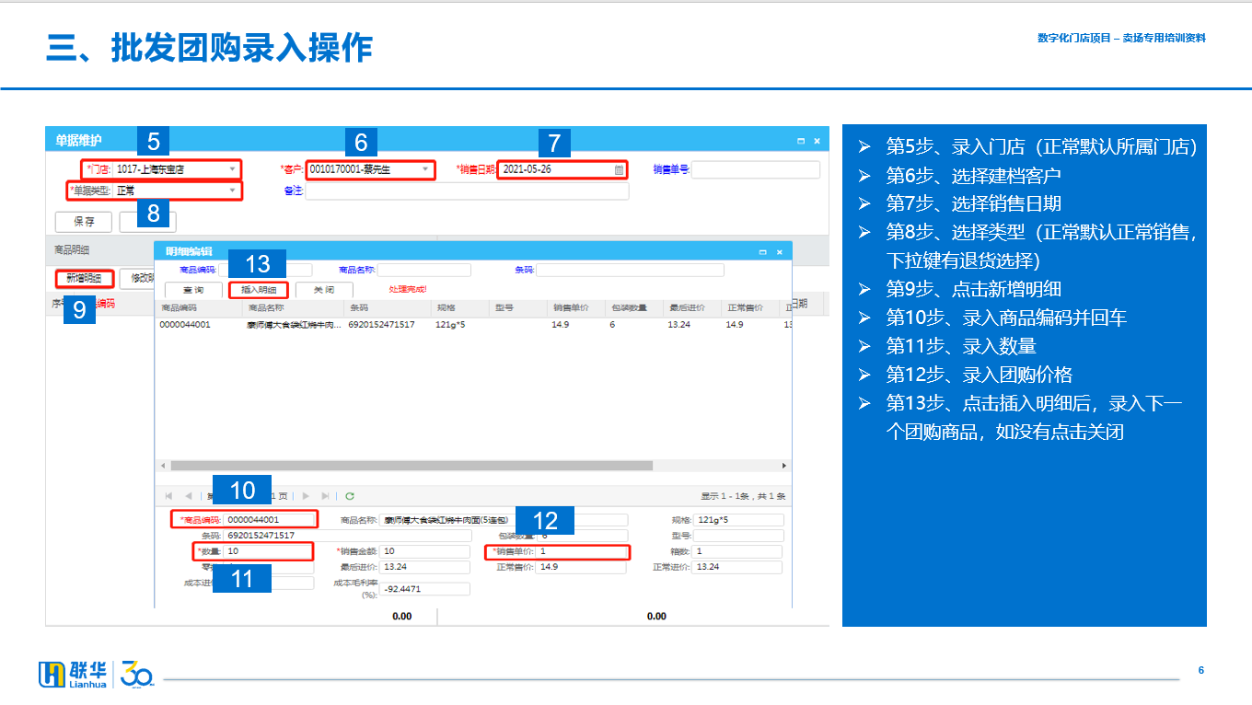Click the 正常进价 form field
This screenshot has width=1252, height=705.
(x=737, y=567)
